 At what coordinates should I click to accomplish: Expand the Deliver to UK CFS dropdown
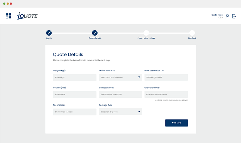tap(120, 77)
